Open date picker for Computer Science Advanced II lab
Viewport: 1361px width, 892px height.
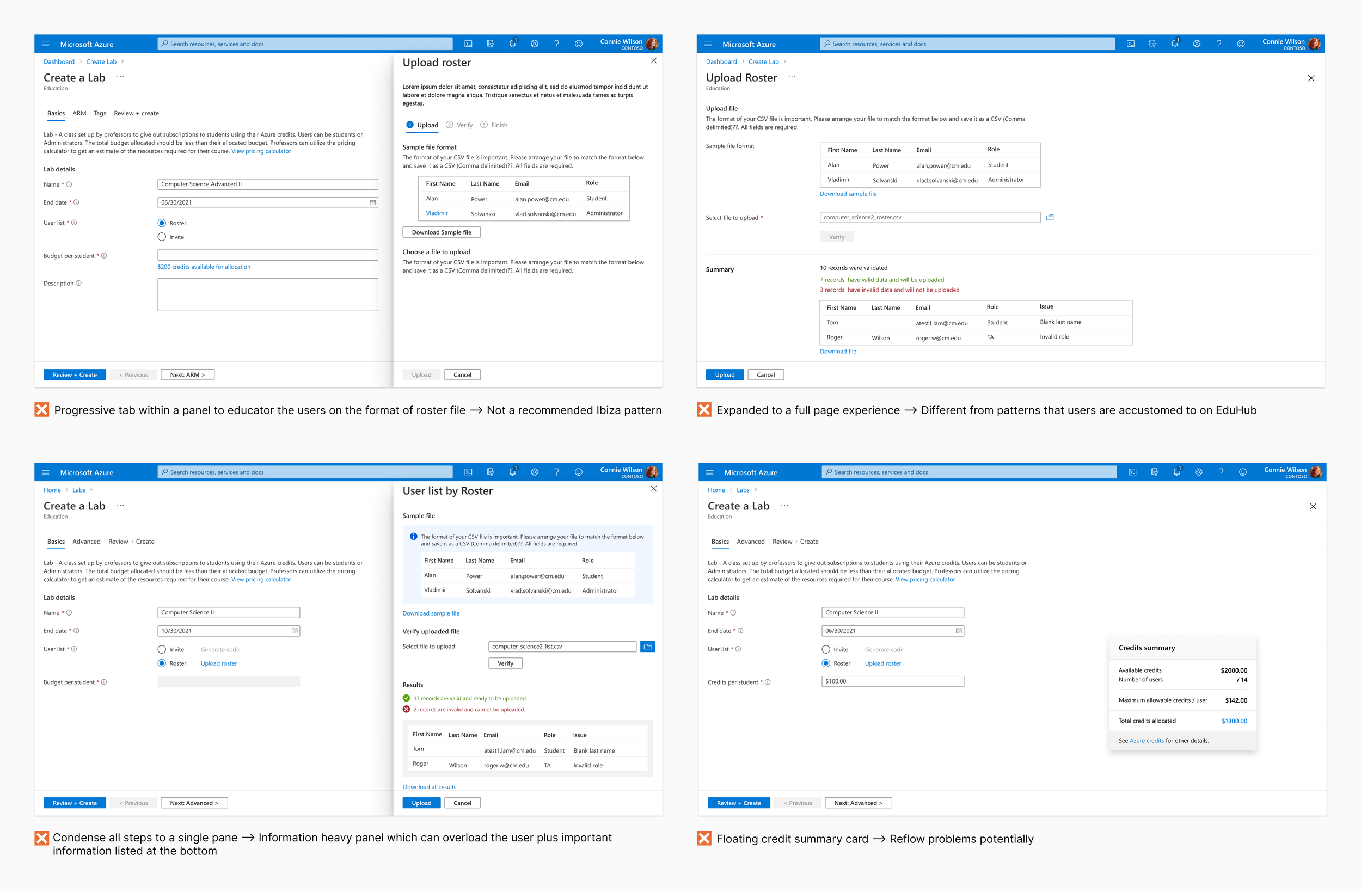click(x=372, y=202)
